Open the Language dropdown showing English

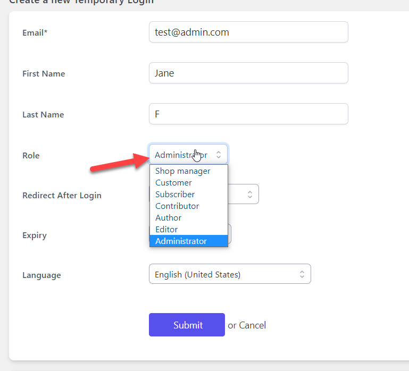click(x=230, y=274)
